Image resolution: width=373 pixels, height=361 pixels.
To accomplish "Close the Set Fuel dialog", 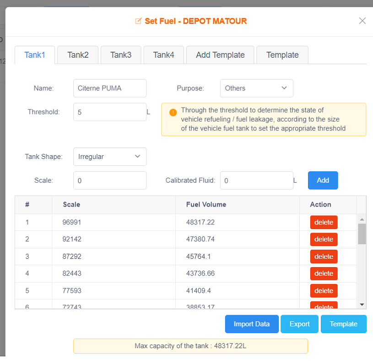I will point(362,21).
